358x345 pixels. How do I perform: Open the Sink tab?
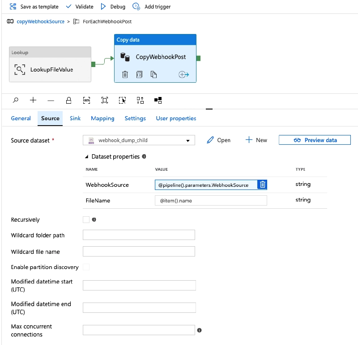click(x=75, y=118)
